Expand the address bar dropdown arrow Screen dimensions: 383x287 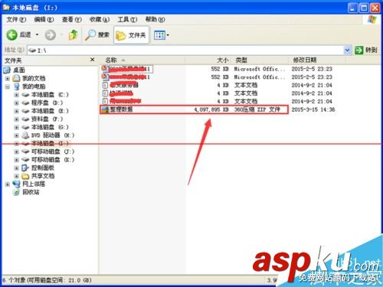347,51
